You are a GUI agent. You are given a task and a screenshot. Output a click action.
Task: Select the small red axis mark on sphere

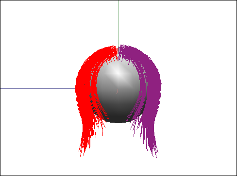coord(117,92)
